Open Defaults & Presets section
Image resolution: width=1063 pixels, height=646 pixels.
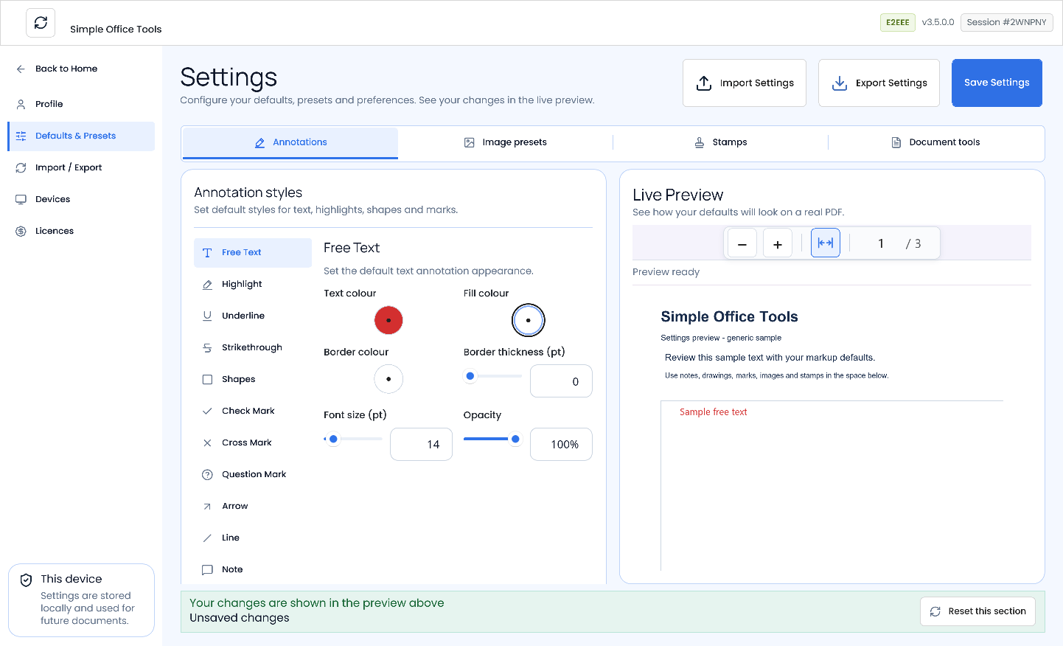[x=81, y=136]
